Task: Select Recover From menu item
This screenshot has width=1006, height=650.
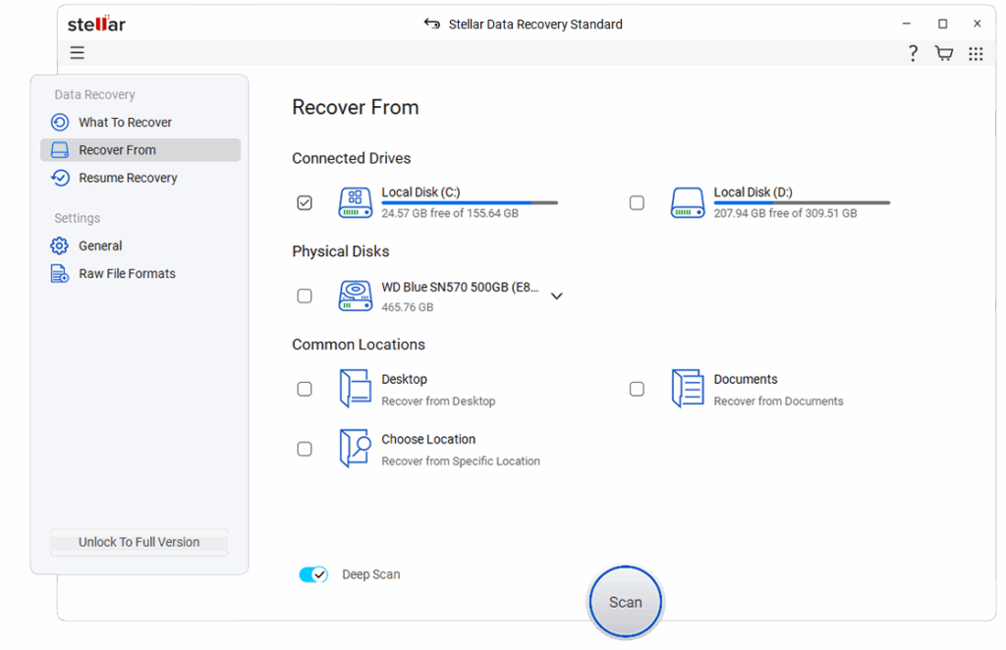Action: [140, 150]
